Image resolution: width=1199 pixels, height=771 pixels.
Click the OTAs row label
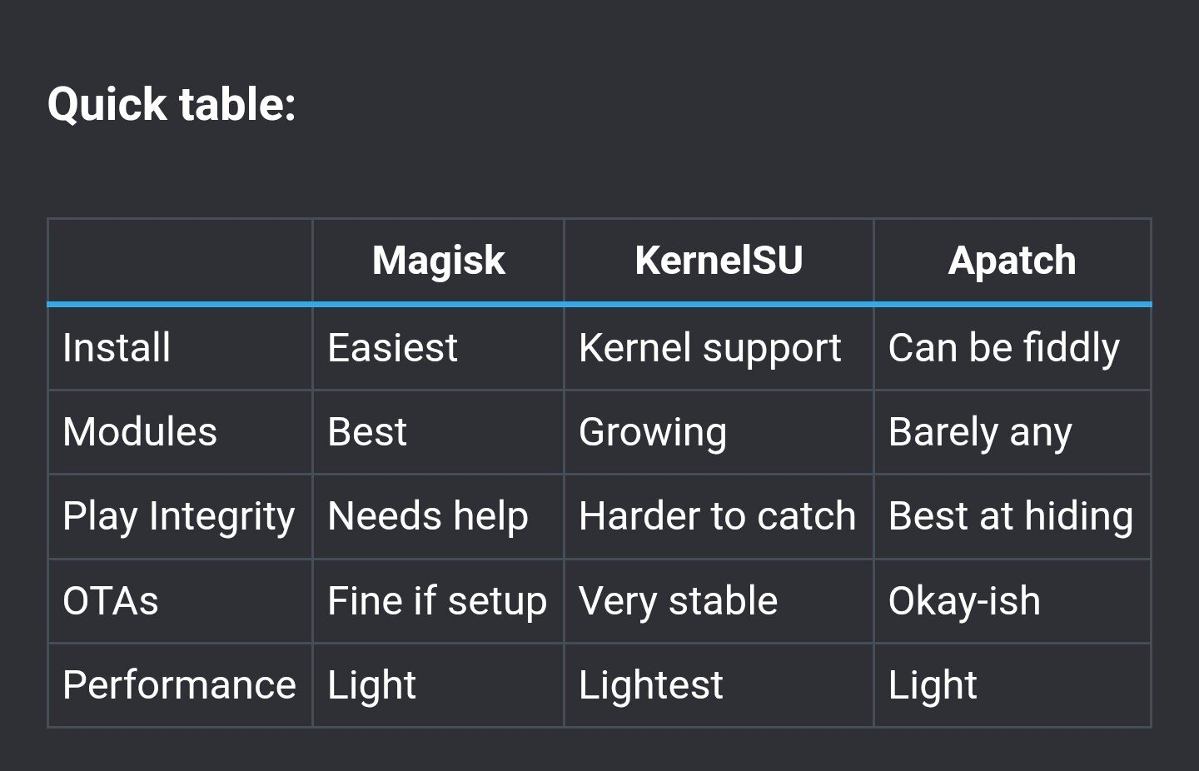[x=111, y=601]
